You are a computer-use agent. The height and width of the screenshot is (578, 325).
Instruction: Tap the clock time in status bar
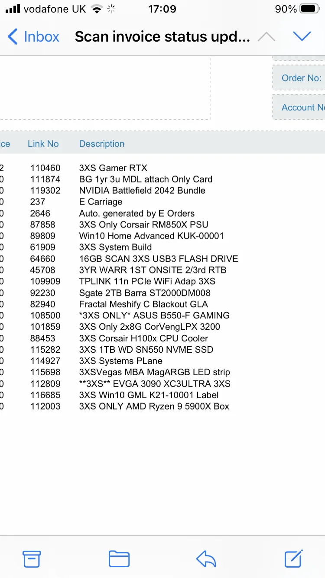(x=162, y=9)
